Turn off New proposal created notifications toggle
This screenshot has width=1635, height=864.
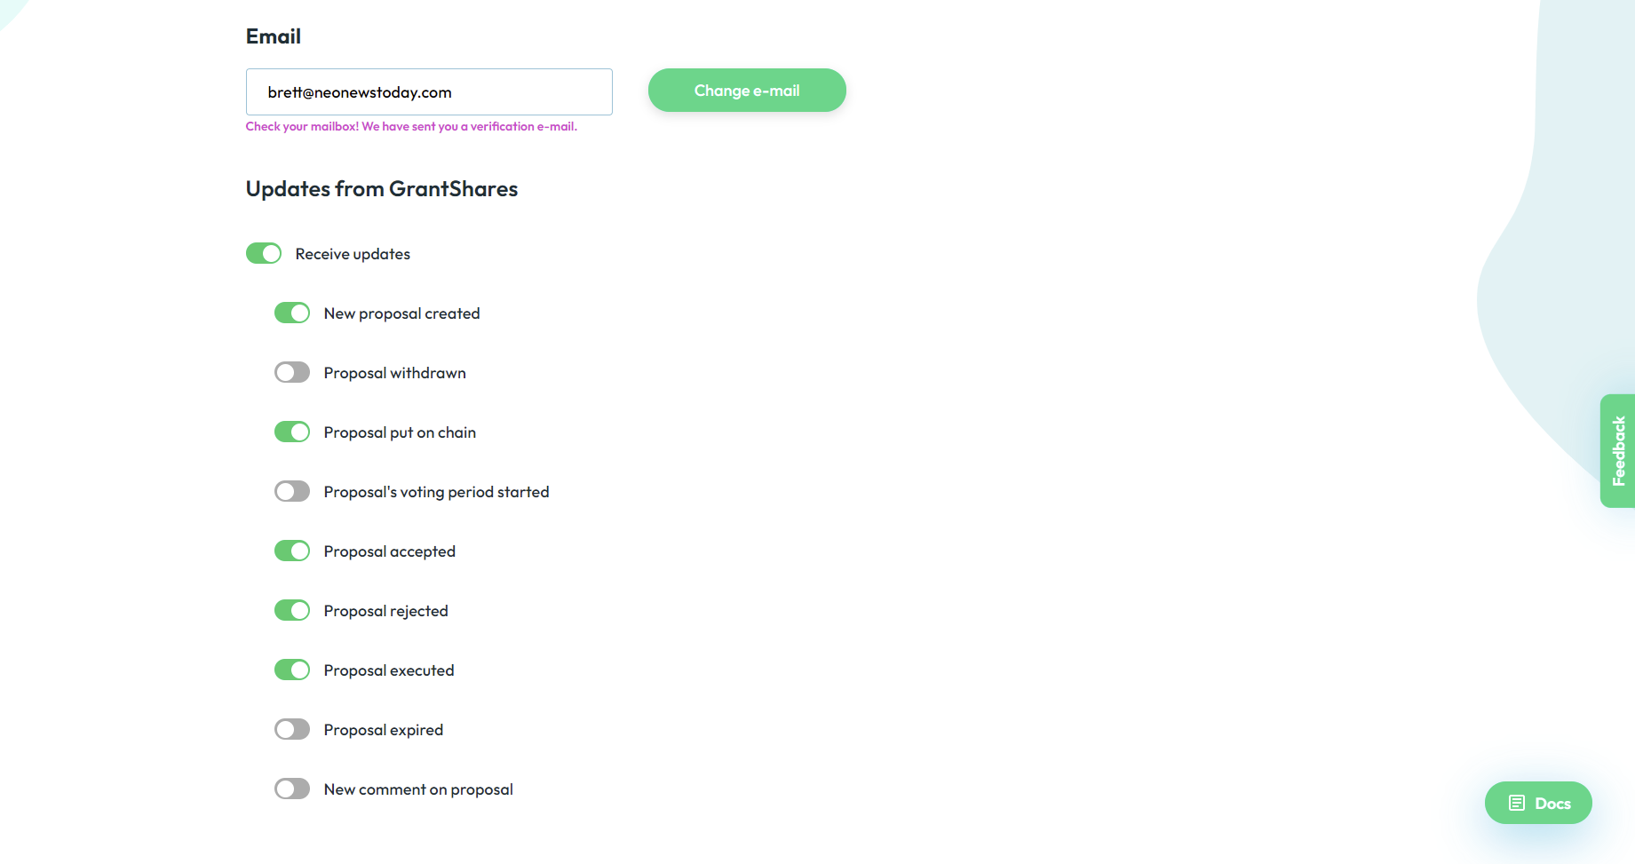292,313
